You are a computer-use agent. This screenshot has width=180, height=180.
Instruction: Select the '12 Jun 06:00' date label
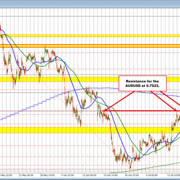pyautogui.click(x=89, y=175)
